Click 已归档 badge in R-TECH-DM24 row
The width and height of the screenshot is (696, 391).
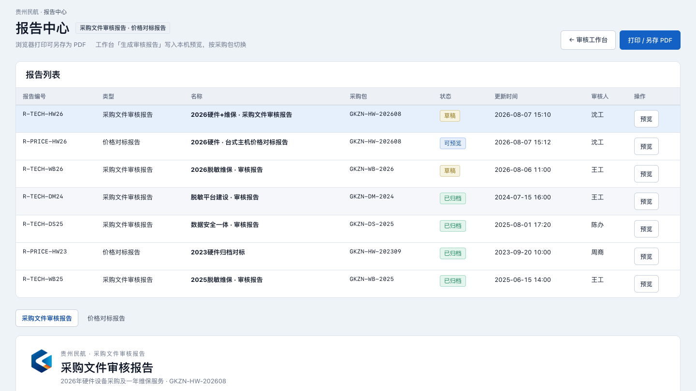pos(453,198)
